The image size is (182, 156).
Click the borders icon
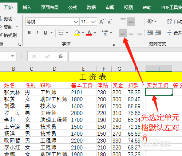61,33
